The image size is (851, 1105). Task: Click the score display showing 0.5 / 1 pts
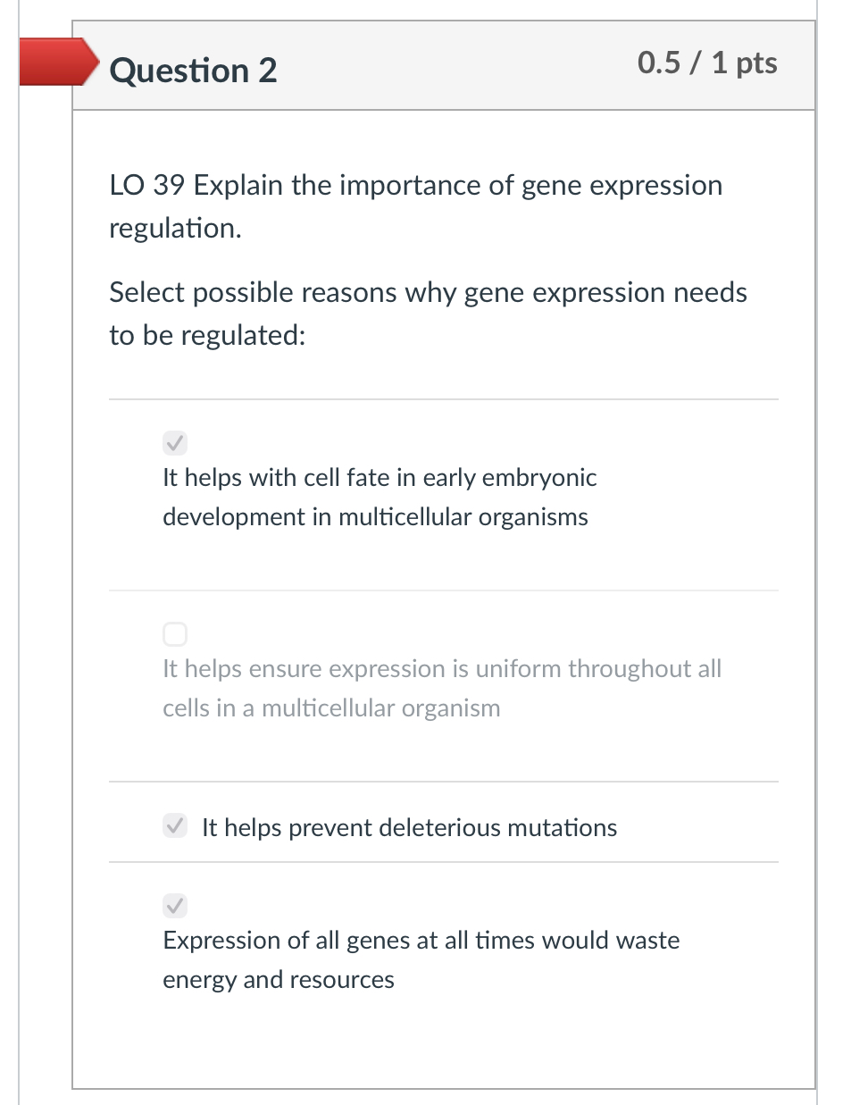(x=706, y=63)
